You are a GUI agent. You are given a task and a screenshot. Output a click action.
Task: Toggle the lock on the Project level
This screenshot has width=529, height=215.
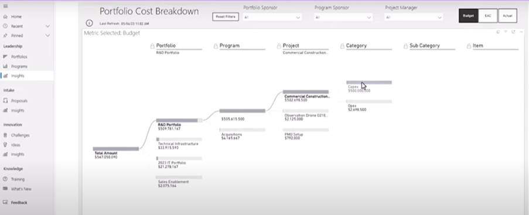(x=279, y=46)
